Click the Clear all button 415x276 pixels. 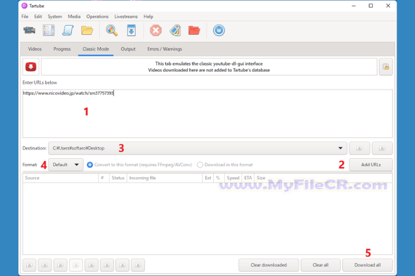point(320,265)
